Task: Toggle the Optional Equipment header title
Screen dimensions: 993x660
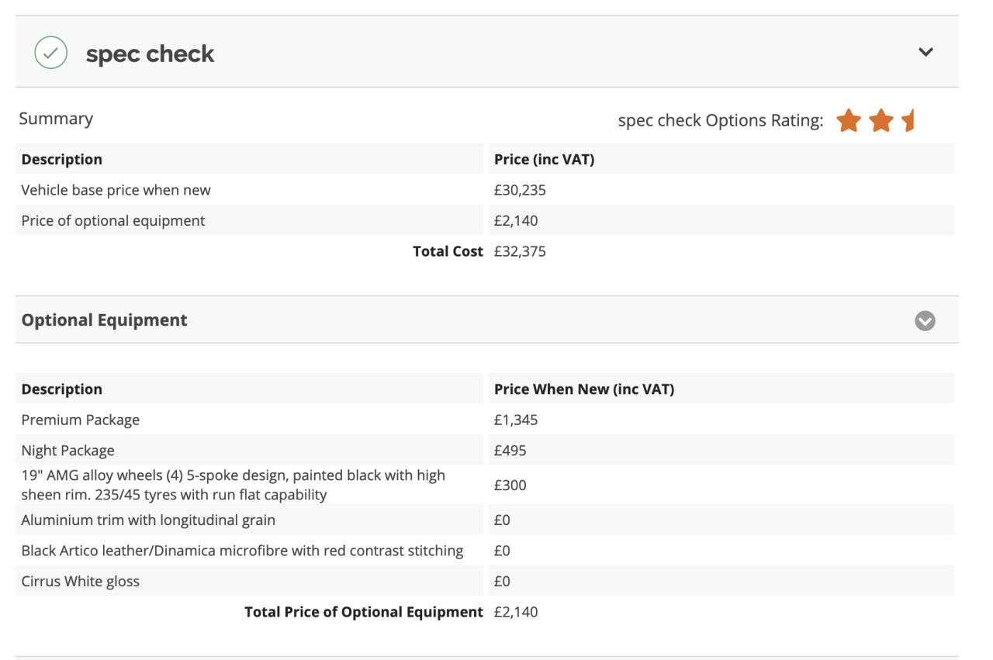Action: [x=104, y=320]
